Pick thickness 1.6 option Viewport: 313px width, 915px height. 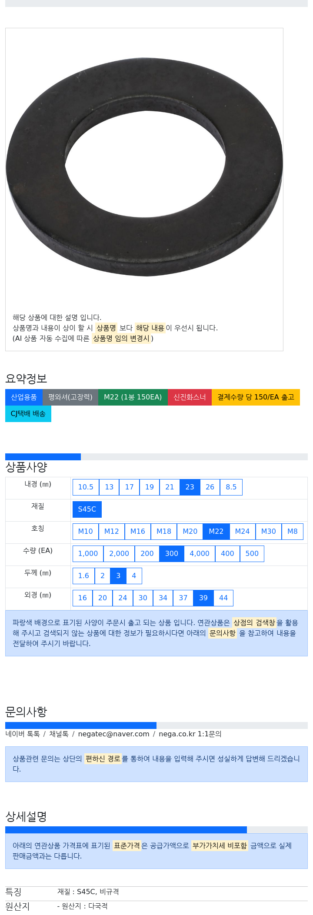tap(83, 576)
